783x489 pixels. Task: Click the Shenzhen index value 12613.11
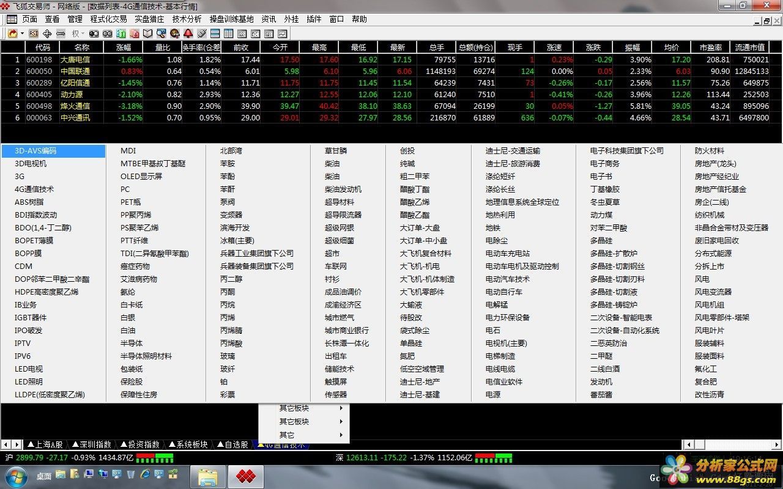pyautogui.click(x=361, y=457)
